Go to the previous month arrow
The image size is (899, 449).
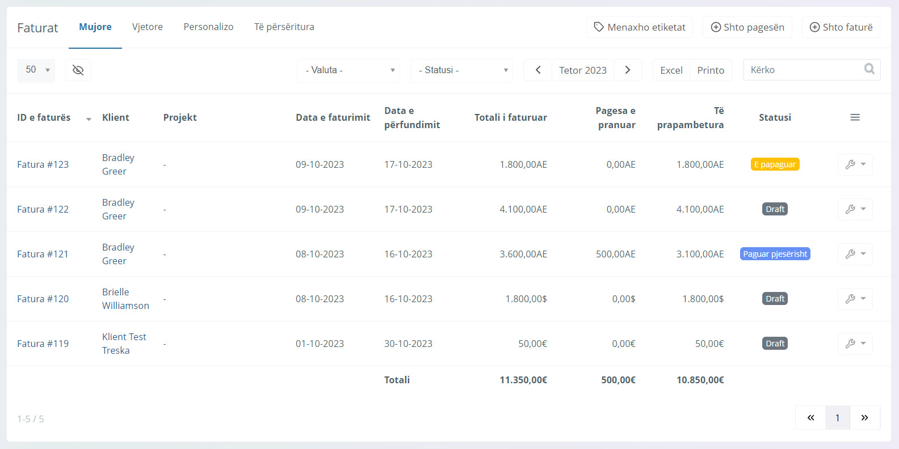coord(537,70)
